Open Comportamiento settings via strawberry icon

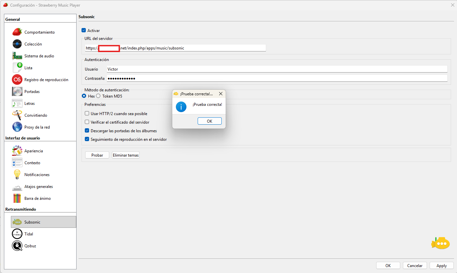click(17, 32)
